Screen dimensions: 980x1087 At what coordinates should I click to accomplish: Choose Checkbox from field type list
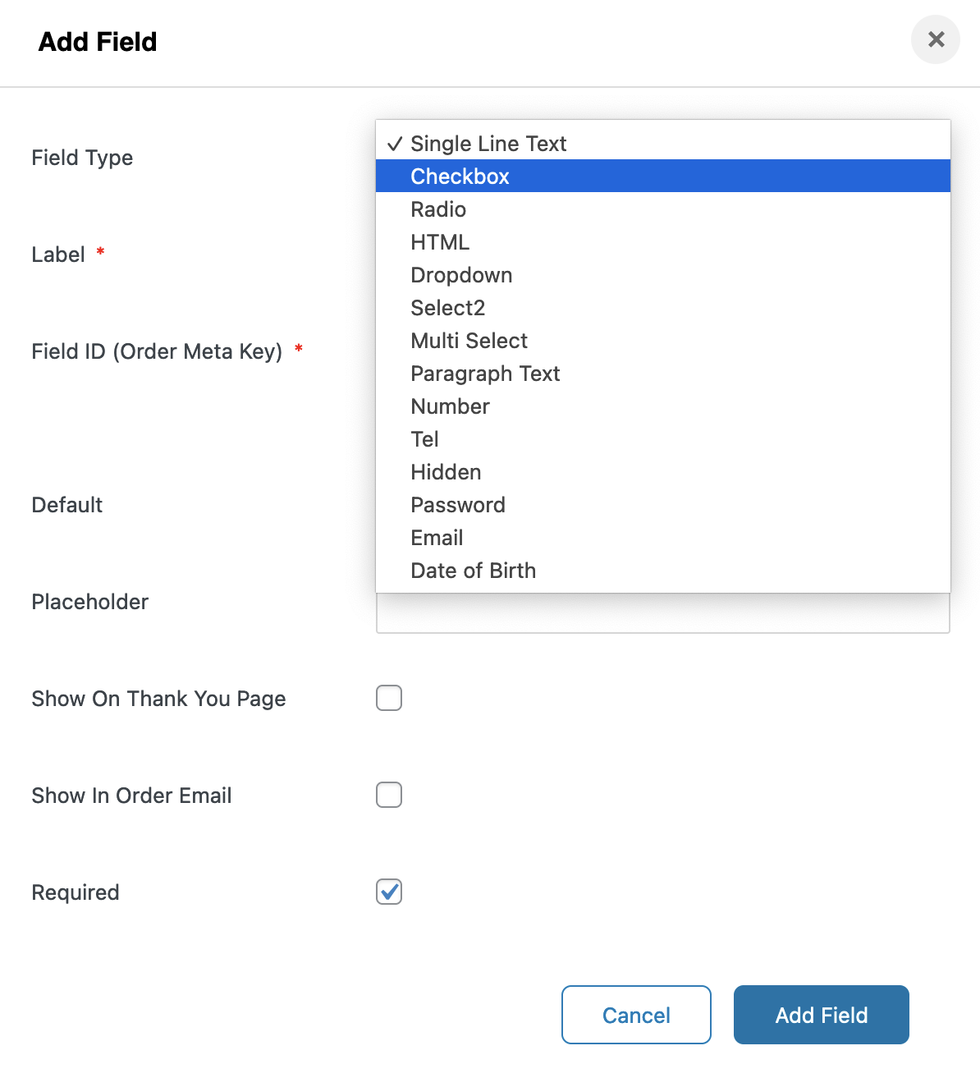click(460, 177)
